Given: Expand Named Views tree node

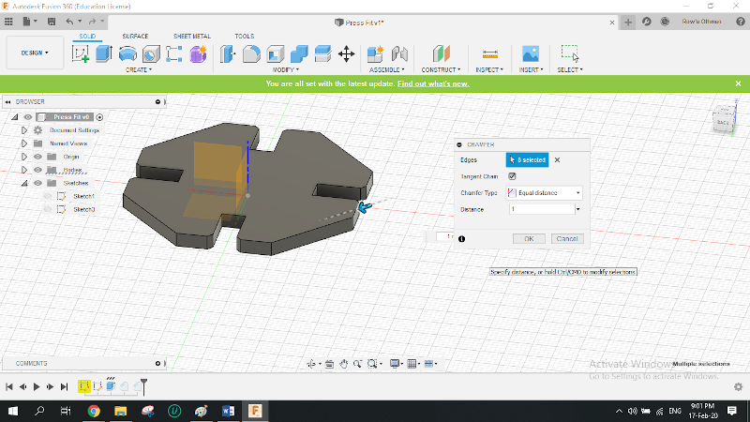Looking at the screenshot, I should (24, 143).
